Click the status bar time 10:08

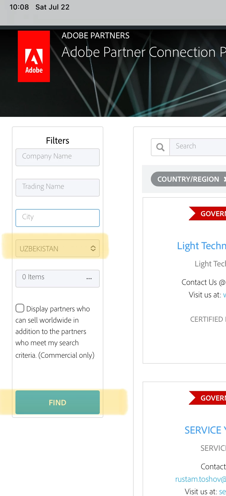pyautogui.click(x=19, y=7)
